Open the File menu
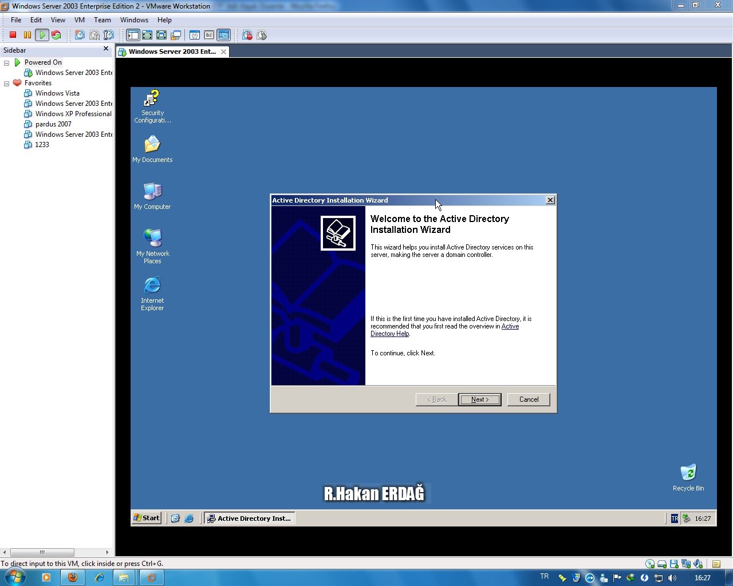733x586 pixels. tap(16, 19)
